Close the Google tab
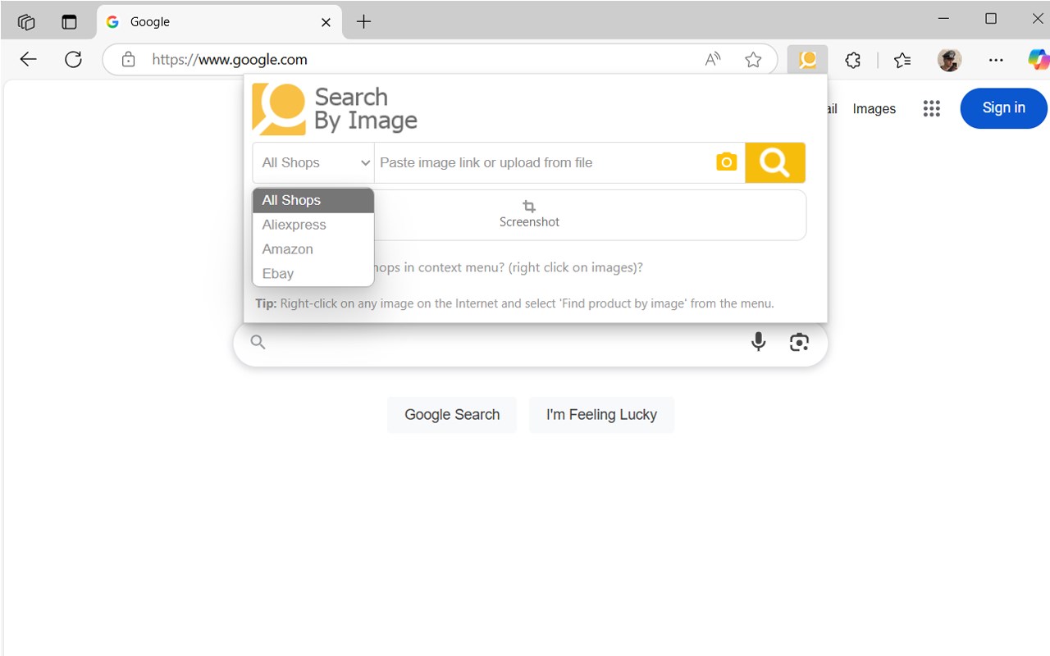1050x656 pixels. 326,22
